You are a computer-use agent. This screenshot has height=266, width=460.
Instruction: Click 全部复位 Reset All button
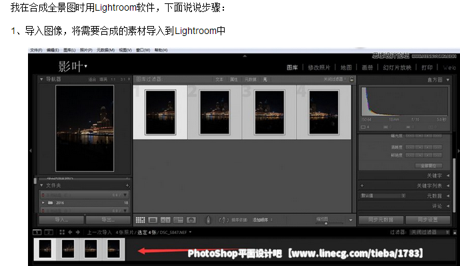428,166
